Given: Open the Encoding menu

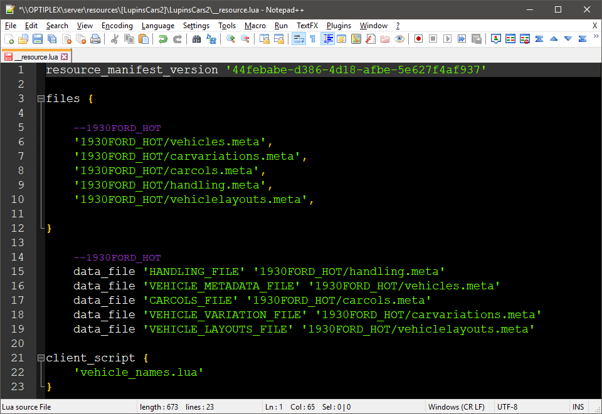Looking at the screenshot, I should 117,26.
